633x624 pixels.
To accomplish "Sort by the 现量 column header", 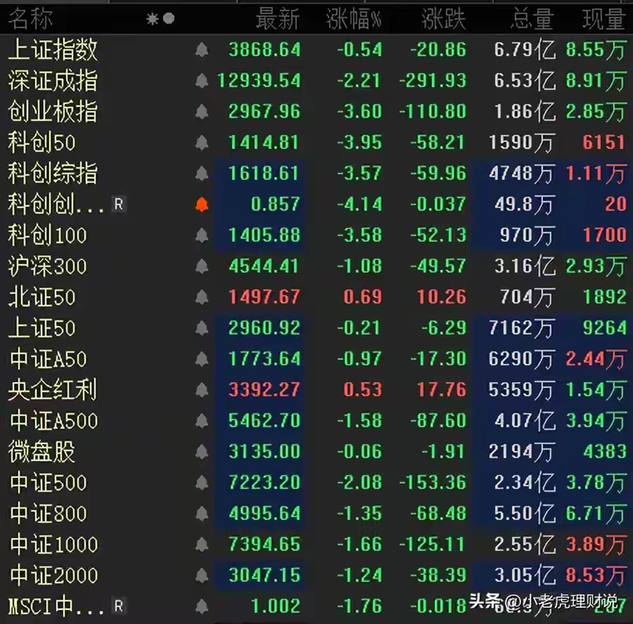I will [603, 19].
